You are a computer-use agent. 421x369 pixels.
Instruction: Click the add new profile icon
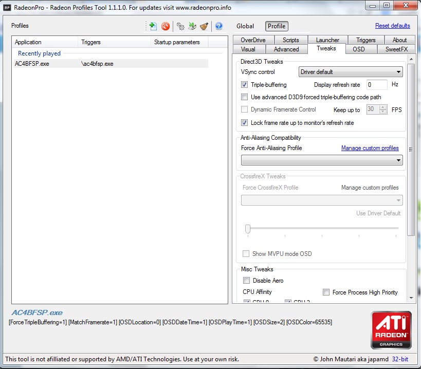(153, 26)
